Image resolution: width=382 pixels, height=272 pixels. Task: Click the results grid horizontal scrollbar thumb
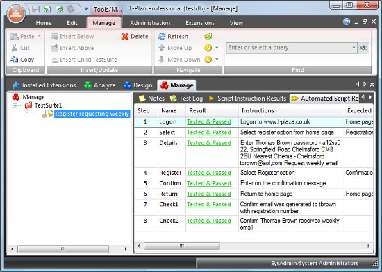click(x=182, y=246)
